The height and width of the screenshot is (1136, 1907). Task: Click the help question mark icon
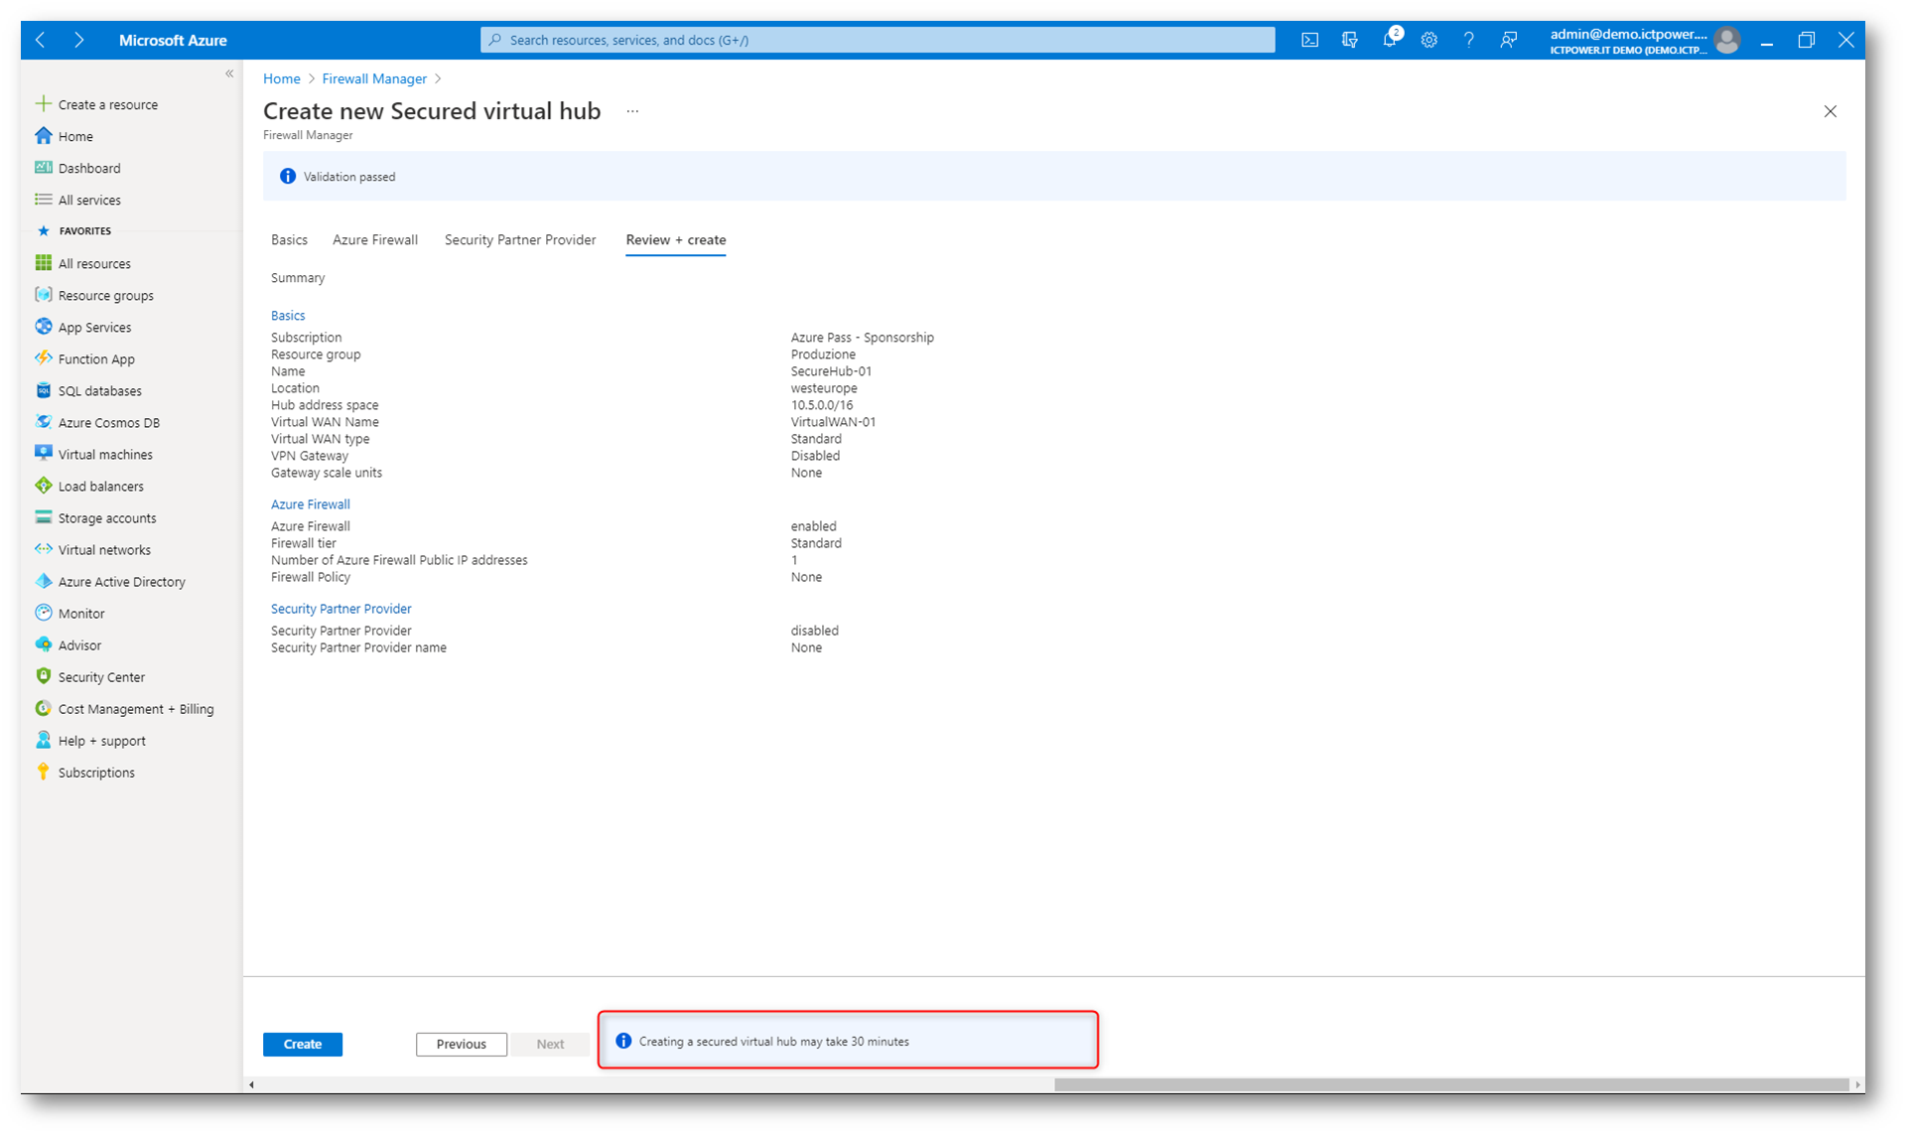(x=1468, y=40)
